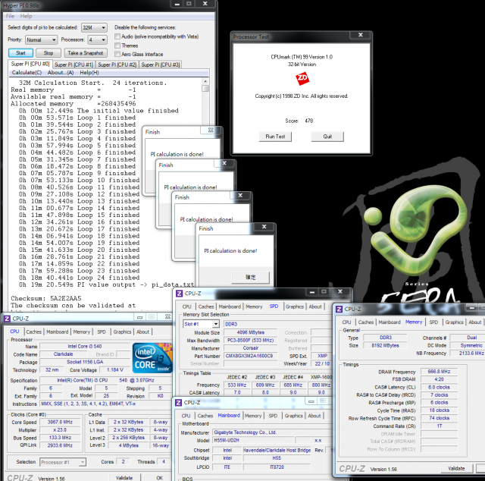
Task: Switch to Super PI [CPU #2] tab
Action: click(117, 64)
